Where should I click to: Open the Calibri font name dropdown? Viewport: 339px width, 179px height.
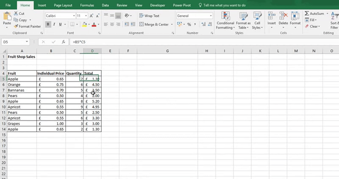(73, 16)
